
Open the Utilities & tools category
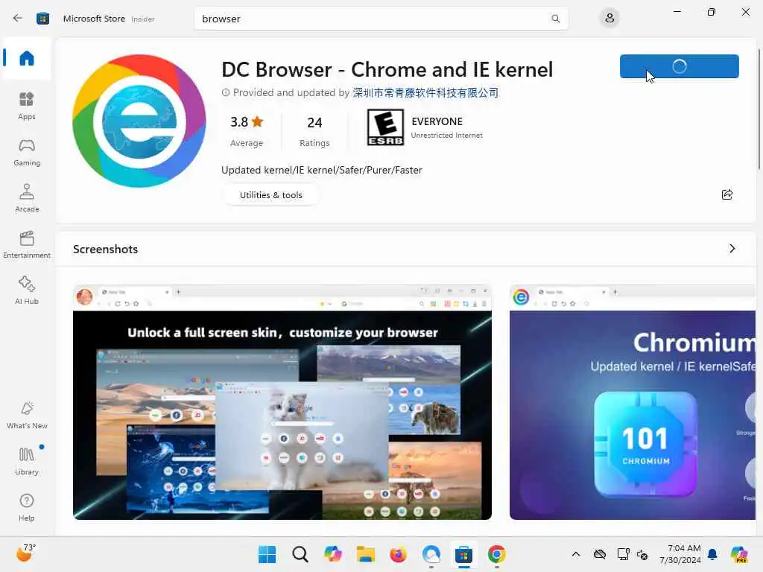click(270, 195)
